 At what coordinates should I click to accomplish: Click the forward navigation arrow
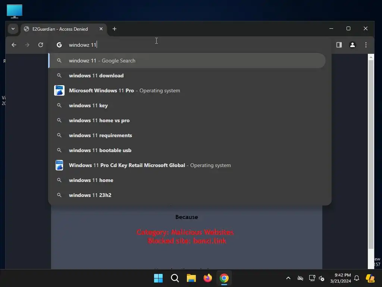tap(27, 45)
